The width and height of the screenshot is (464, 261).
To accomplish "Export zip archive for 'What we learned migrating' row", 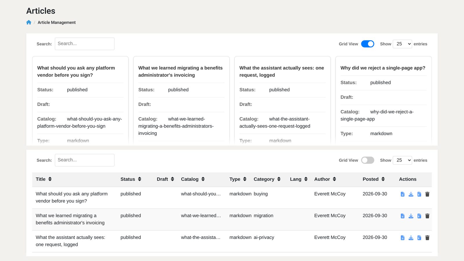I will [x=419, y=216].
